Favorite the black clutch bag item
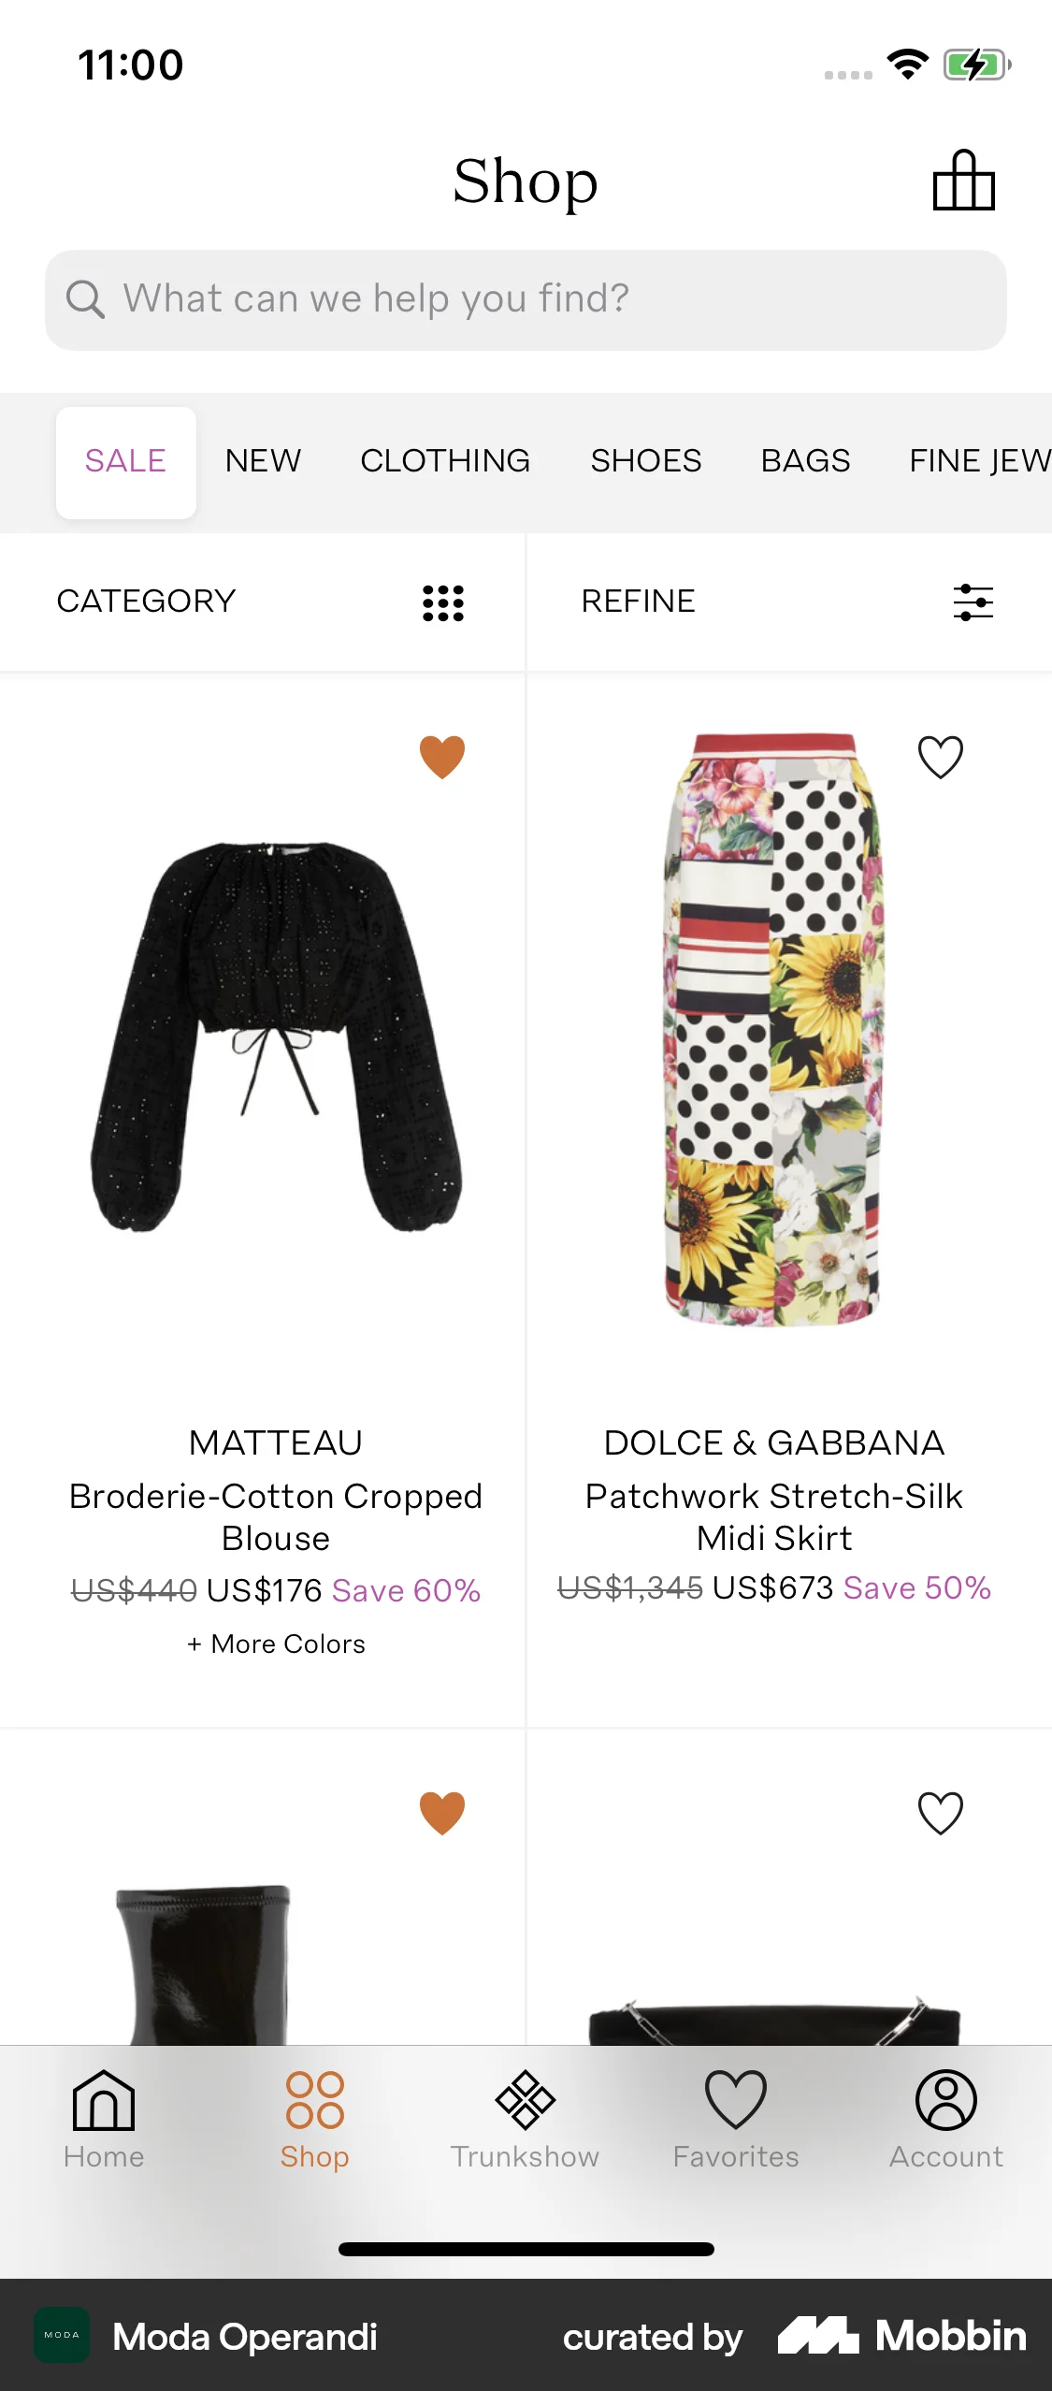The image size is (1052, 2391). coord(940,1812)
